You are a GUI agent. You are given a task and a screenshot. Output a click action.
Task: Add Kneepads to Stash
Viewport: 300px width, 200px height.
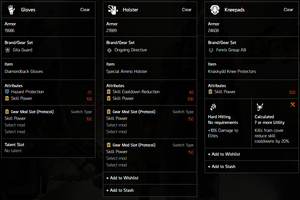tap(252, 167)
